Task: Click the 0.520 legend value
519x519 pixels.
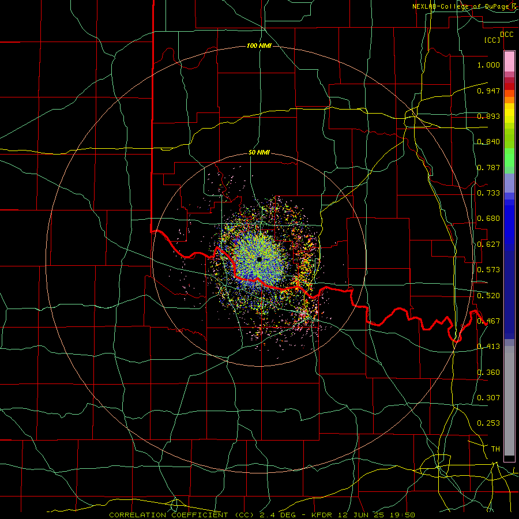Action: pos(488,296)
